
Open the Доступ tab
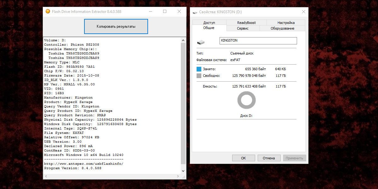click(x=209, y=23)
